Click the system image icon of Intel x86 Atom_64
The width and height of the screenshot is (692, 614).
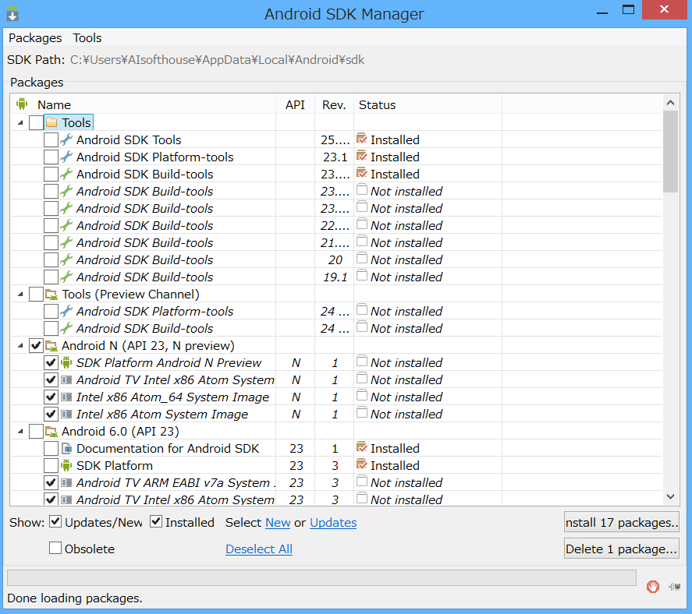click(x=66, y=397)
